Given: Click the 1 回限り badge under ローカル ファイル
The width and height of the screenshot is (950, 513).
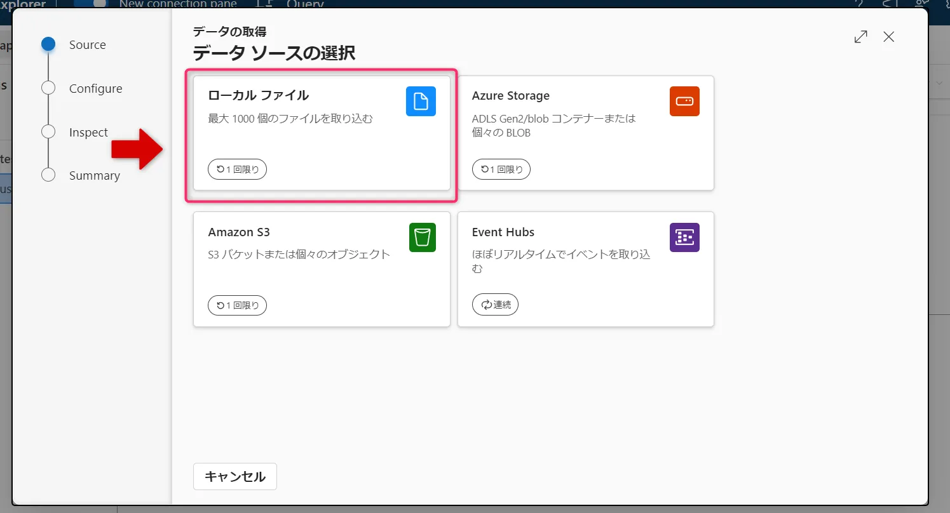Looking at the screenshot, I should [237, 170].
